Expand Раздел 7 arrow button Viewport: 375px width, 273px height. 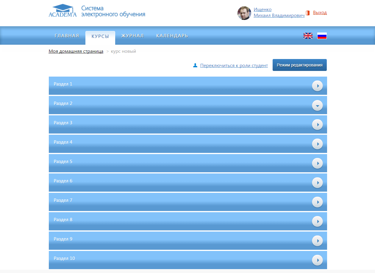[317, 202]
